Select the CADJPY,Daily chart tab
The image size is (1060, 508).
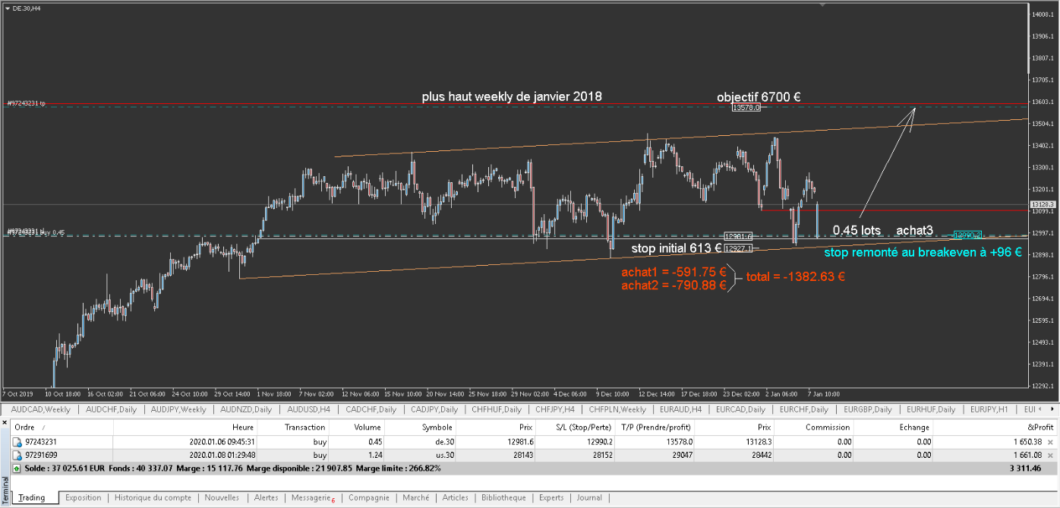pyautogui.click(x=434, y=409)
